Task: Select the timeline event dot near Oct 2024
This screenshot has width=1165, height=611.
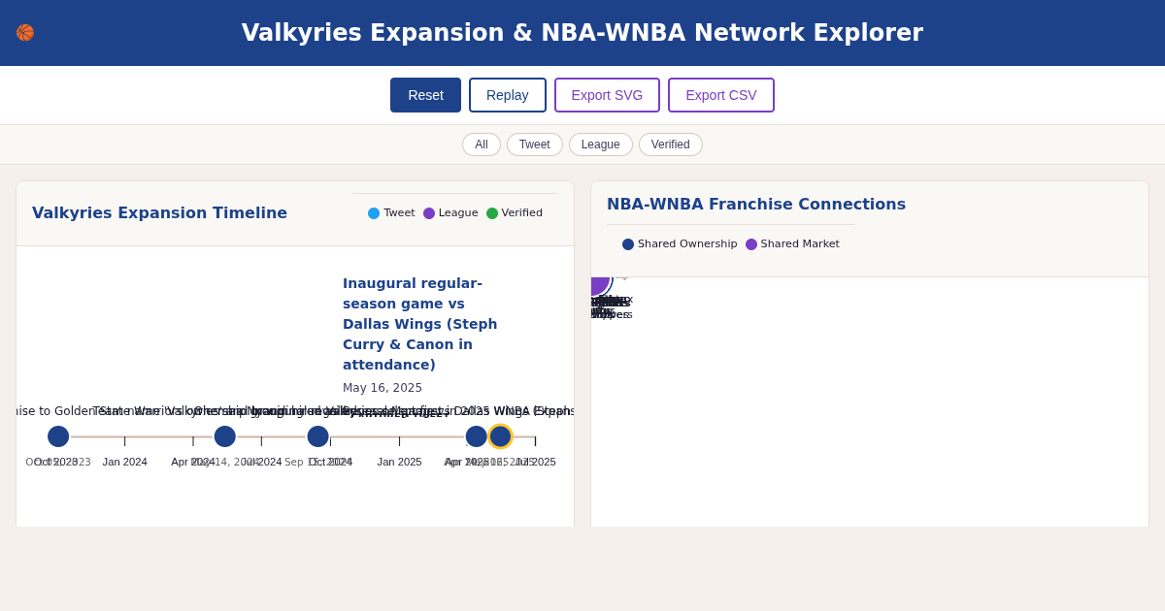Action: (318, 436)
